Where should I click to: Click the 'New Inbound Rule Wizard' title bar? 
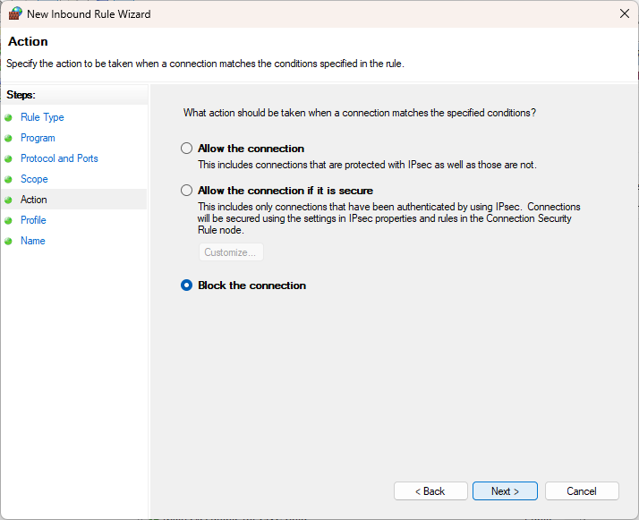[x=268, y=14]
